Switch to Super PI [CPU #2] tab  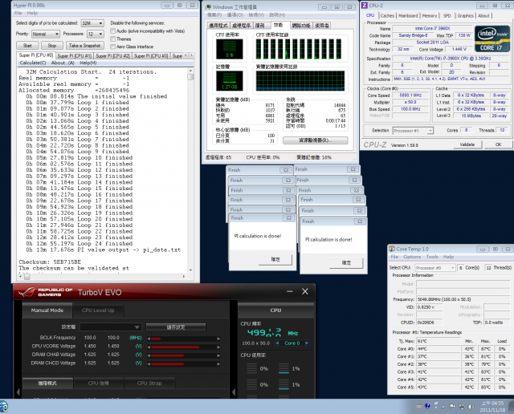pos(112,56)
